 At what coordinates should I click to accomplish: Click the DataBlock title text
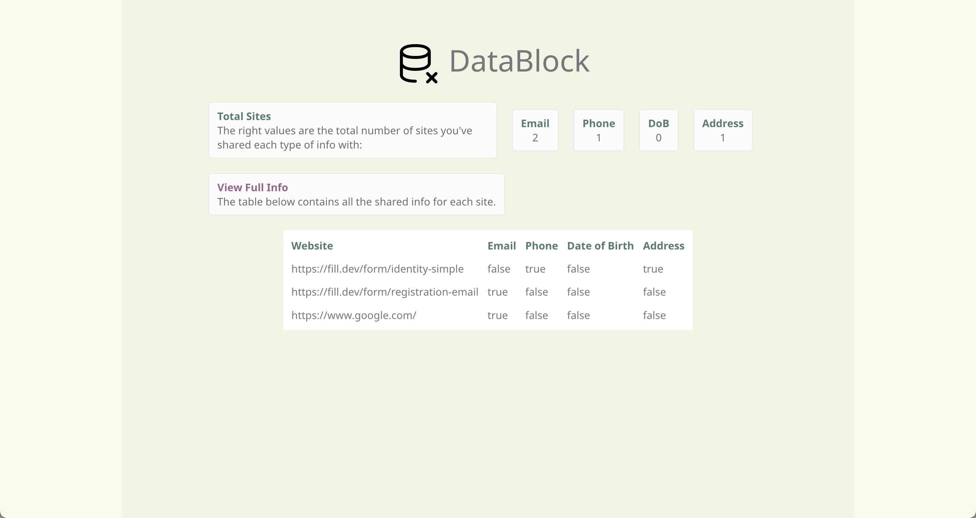(x=519, y=61)
